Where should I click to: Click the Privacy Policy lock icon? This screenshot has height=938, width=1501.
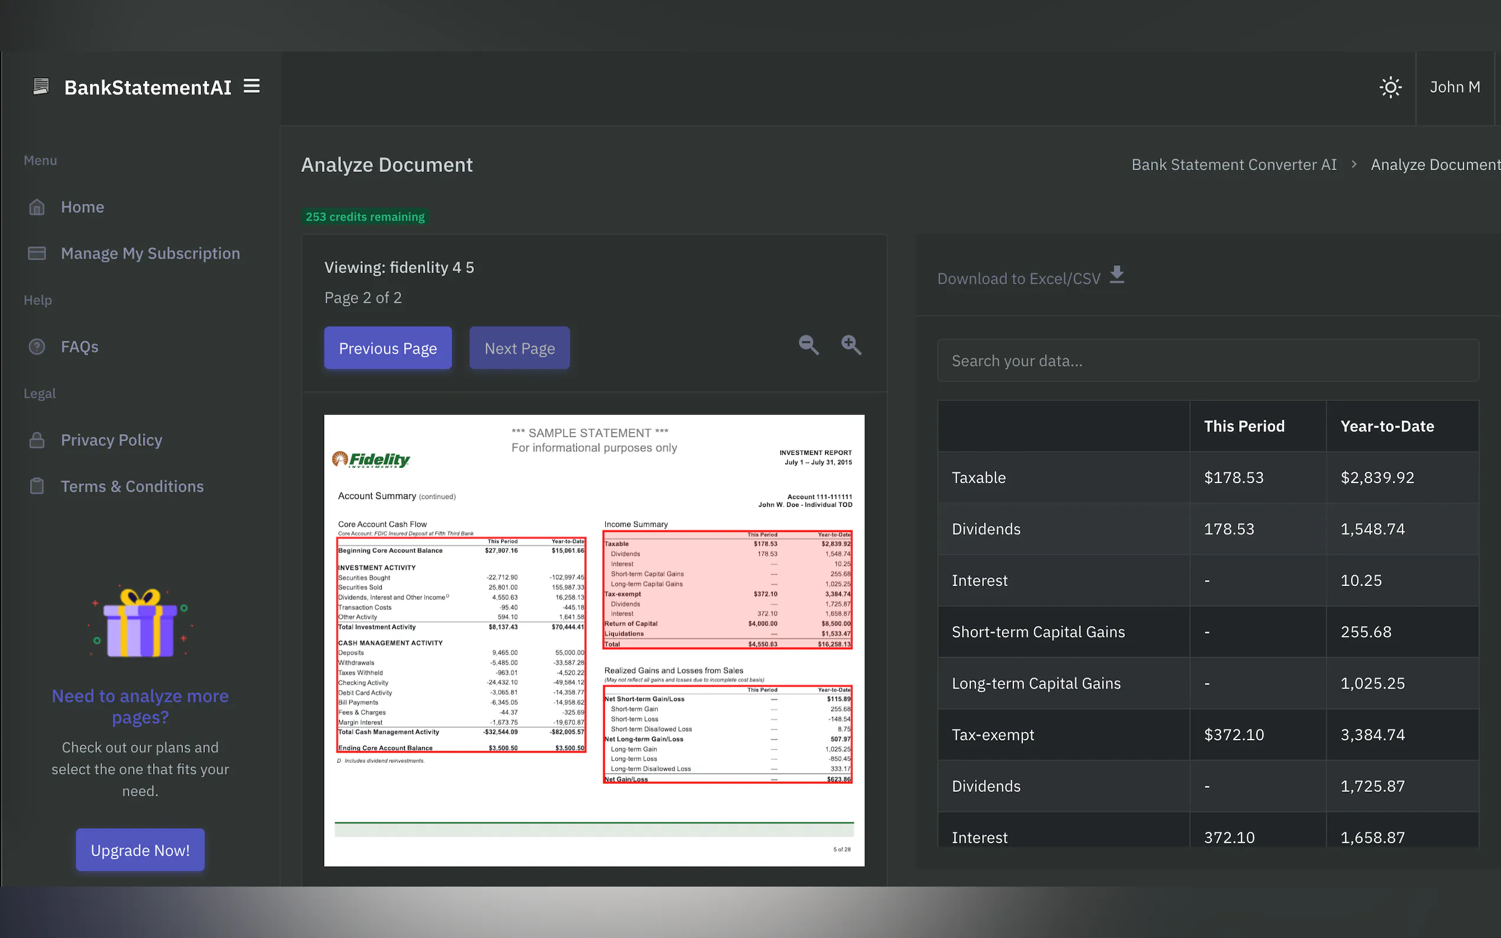pos(37,440)
